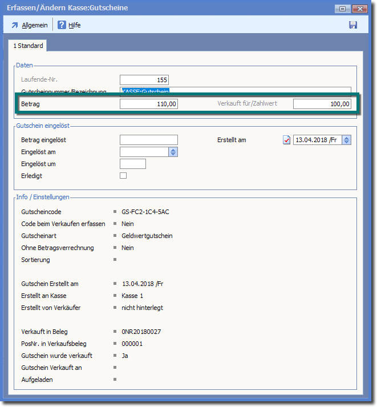Viewport: 377px width, 407px height.
Task: Toggle the red checkbox beside Erstellt am
Action: point(287,140)
